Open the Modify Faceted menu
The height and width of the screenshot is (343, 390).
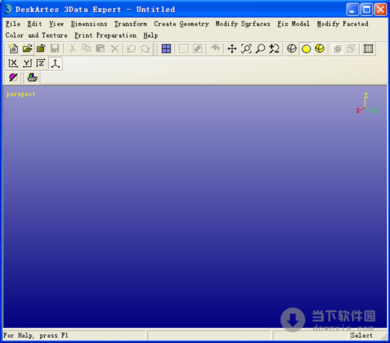(343, 24)
